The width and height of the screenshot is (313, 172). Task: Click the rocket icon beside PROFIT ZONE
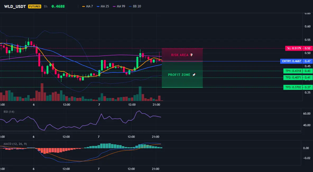point(194,75)
